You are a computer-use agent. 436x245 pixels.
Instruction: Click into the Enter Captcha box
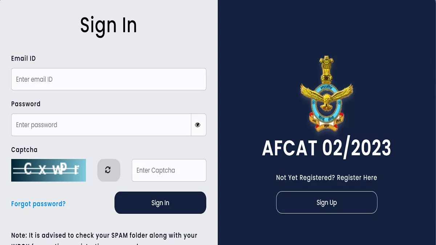(169, 170)
